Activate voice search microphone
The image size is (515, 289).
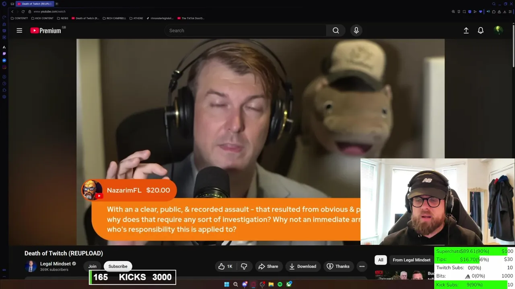(x=356, y=31)
